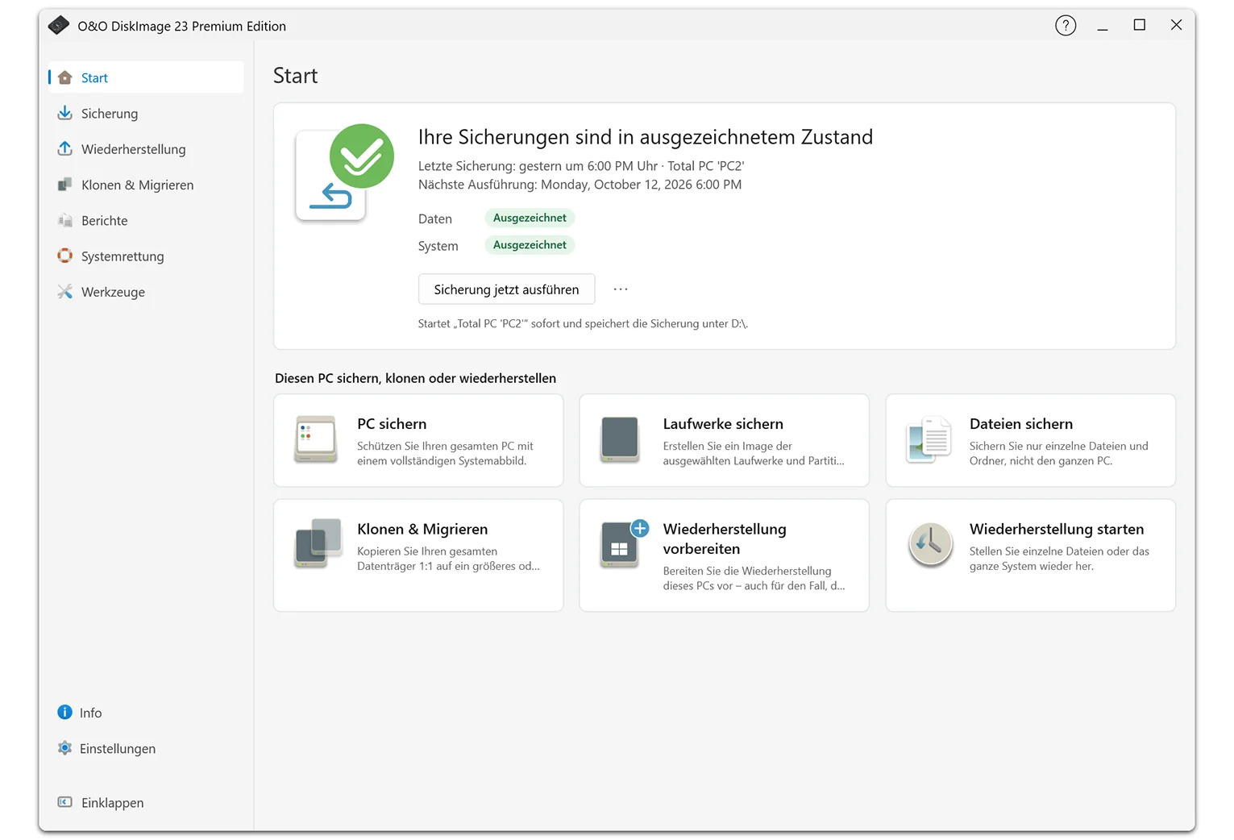This screenshot has height=840, width=1234.
Task: Go to Start in the sidebar
Action: [146, 77]
